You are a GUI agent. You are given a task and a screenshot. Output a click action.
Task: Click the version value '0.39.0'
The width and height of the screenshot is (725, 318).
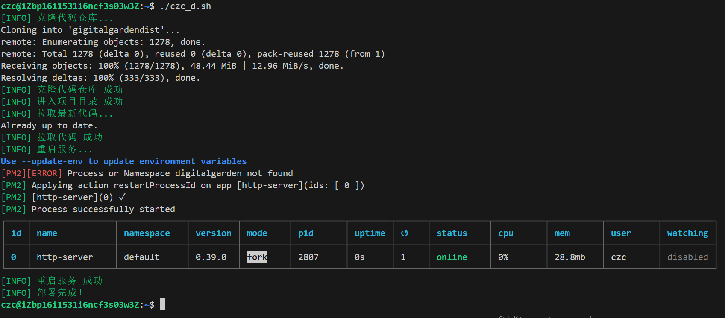pos(211,257)
